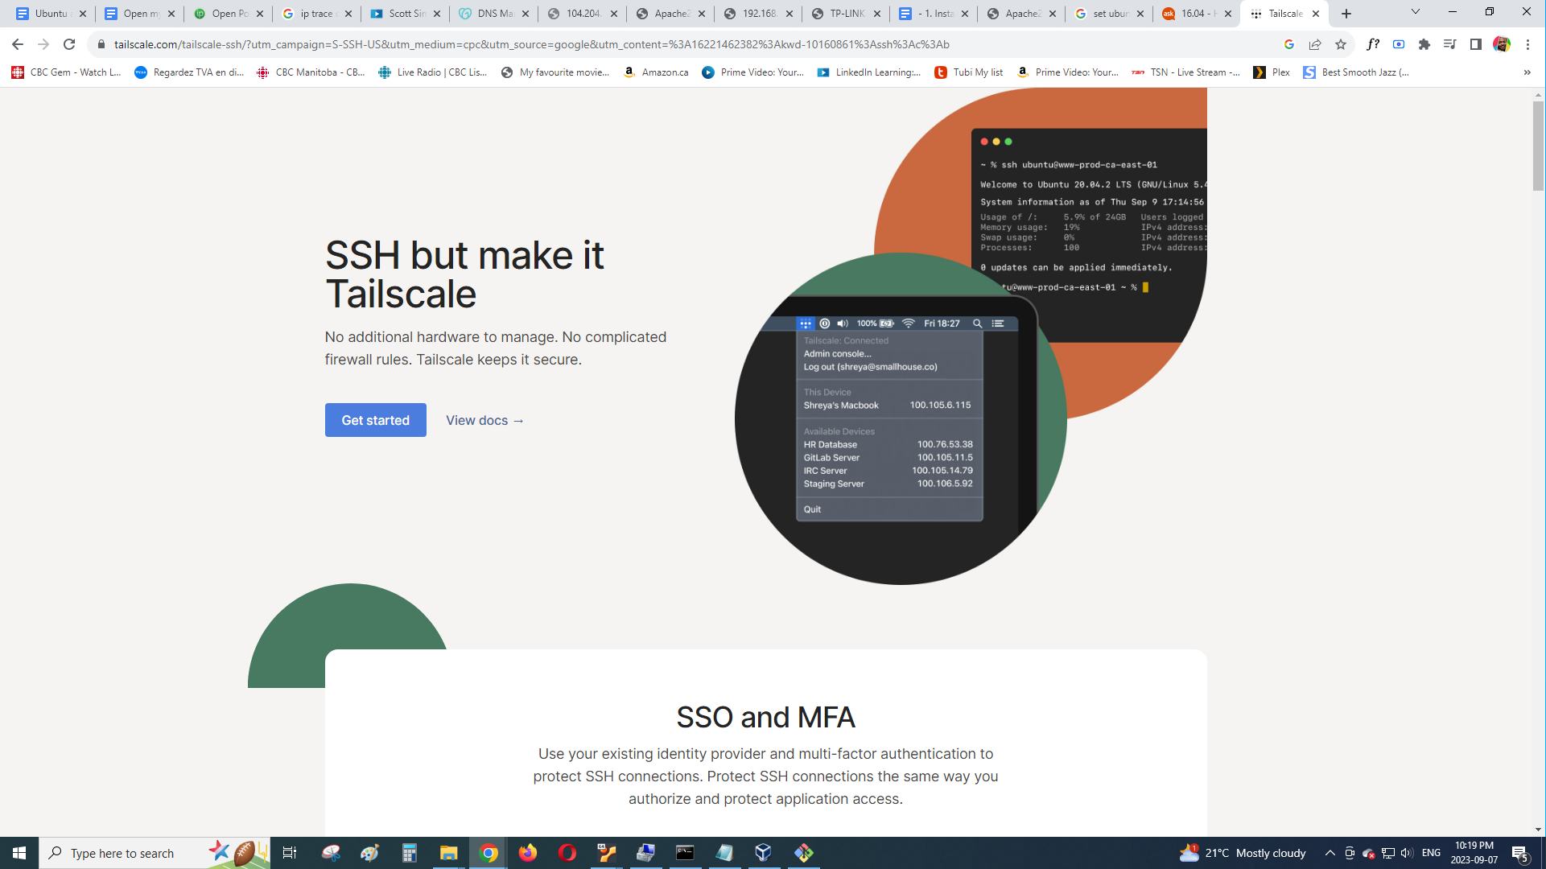The height and width of the screenshot is (869, 1546).
Task: Launch Opera browser from the taskbar
Action: pos(567,853)
